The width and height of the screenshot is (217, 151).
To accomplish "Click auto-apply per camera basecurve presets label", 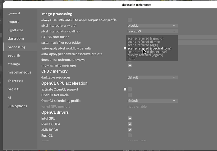I will [x=72, y=54].
